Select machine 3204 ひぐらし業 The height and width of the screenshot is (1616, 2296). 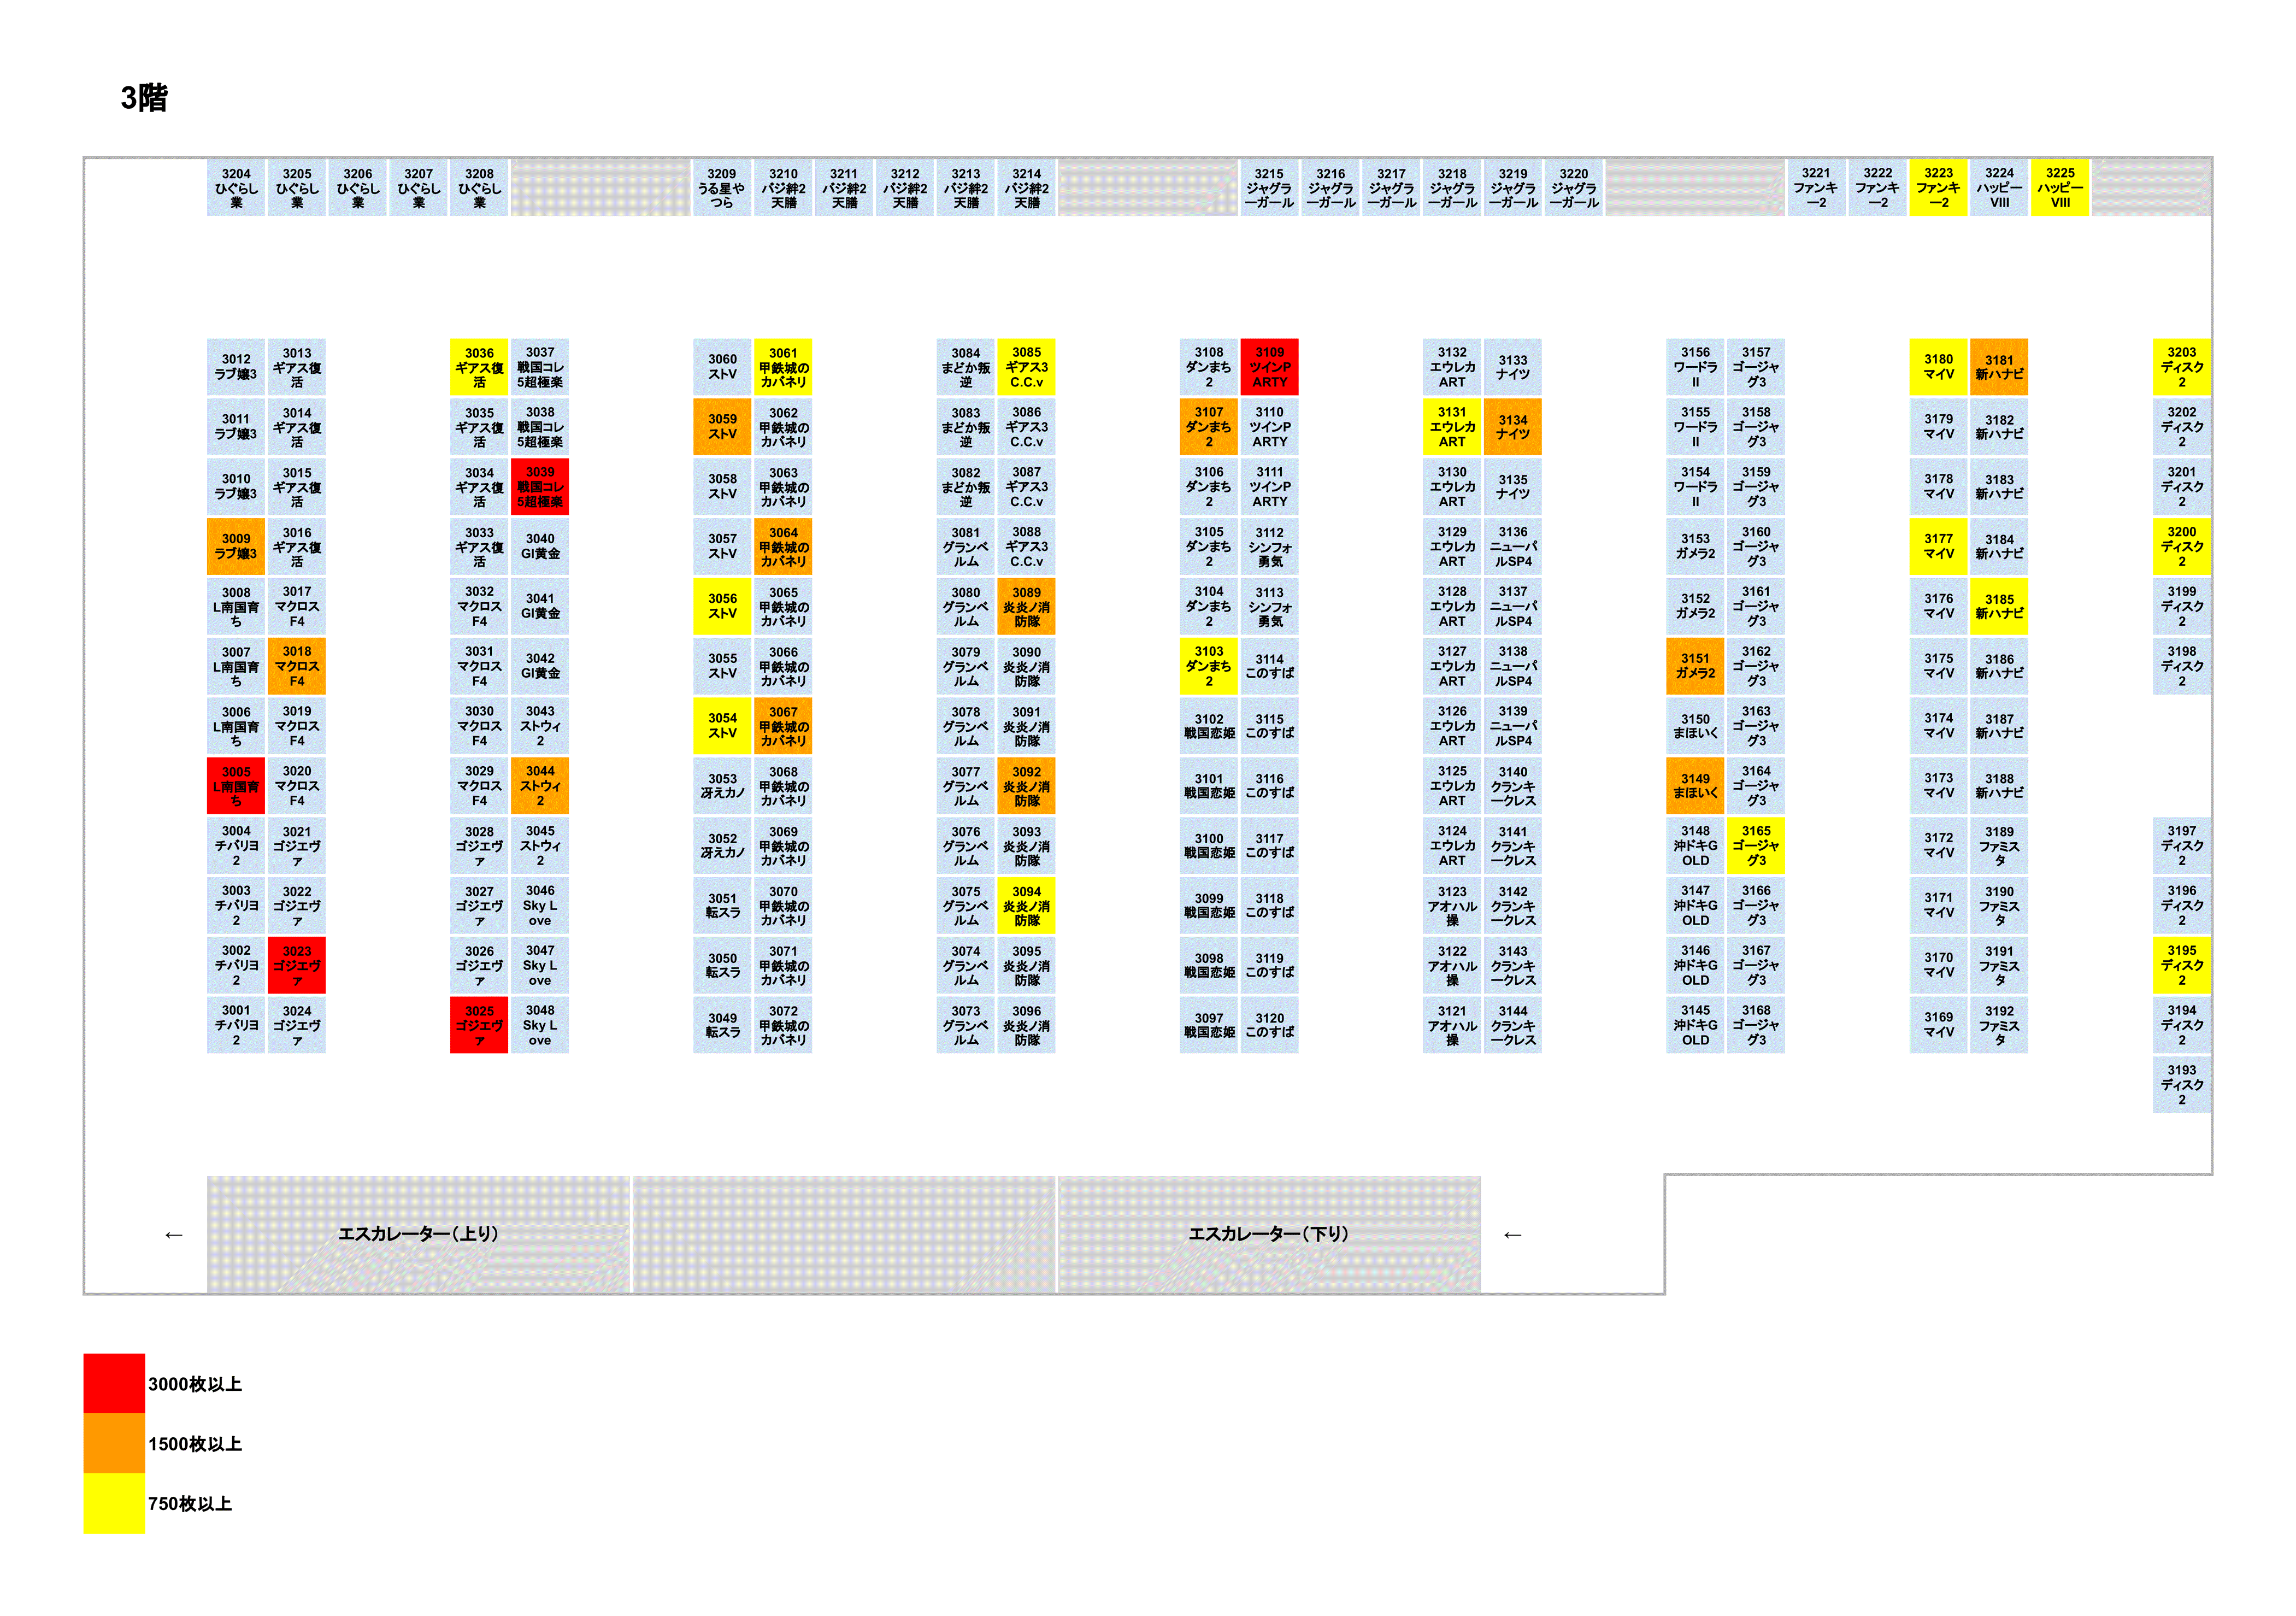[x=236, y=188]
